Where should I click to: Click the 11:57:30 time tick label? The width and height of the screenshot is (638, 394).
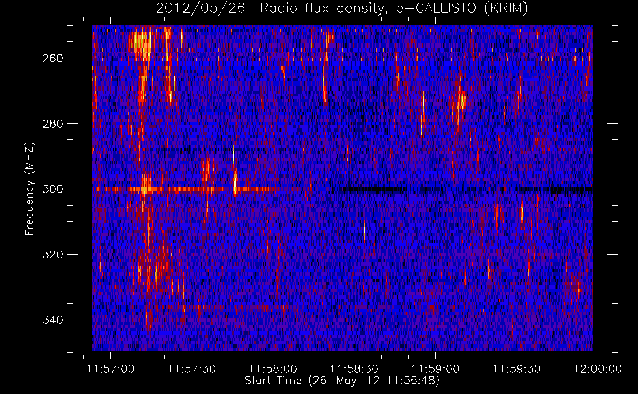coord(192,369)
